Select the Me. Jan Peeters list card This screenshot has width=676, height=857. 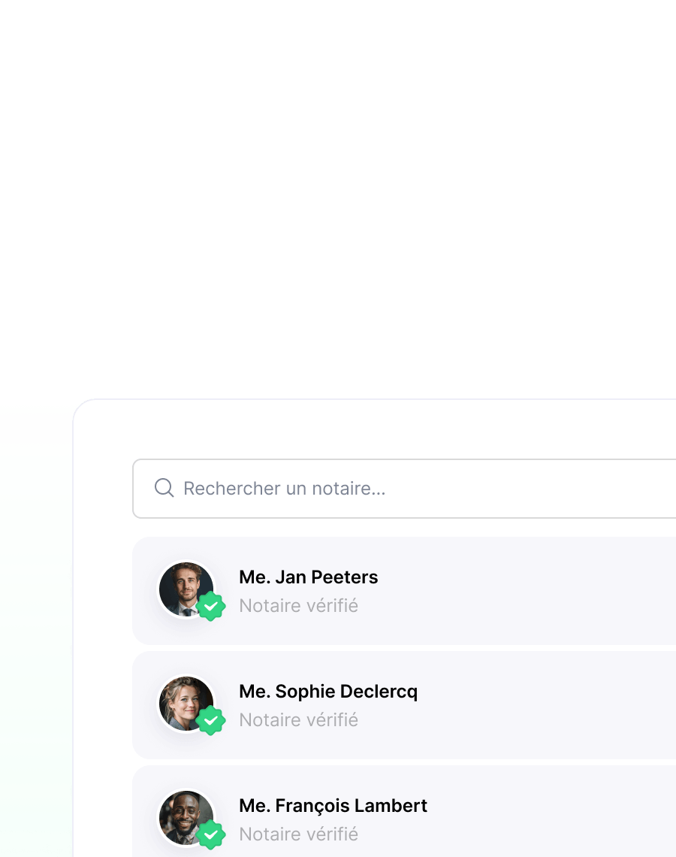click(404, 591)
